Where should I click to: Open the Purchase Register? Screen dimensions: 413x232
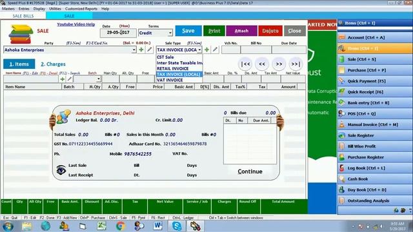(x=375, y=157)
